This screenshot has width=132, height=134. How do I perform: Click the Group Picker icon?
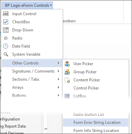coord(67,72)
